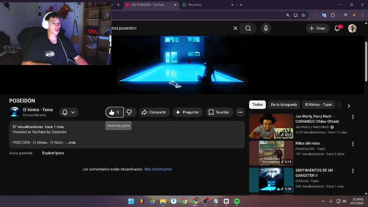Click the dislike thumbs-down button
Screen dimensions: 368x207
(129, 112)
